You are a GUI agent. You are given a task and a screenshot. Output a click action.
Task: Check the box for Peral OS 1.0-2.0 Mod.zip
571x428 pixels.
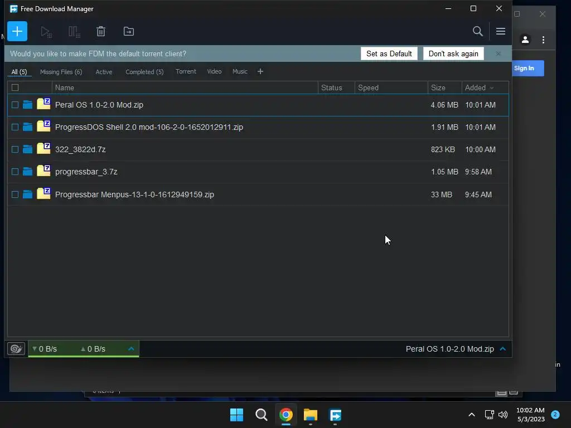tap(15, 105)
